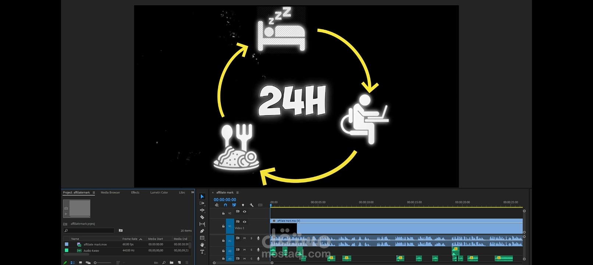Click A1 voice-over record microphone
This screenshot has width=593, height=265.
click(258, 238)
